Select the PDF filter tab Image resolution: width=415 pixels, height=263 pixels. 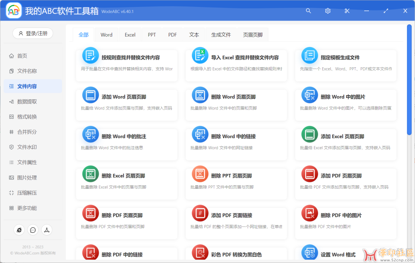172,34
